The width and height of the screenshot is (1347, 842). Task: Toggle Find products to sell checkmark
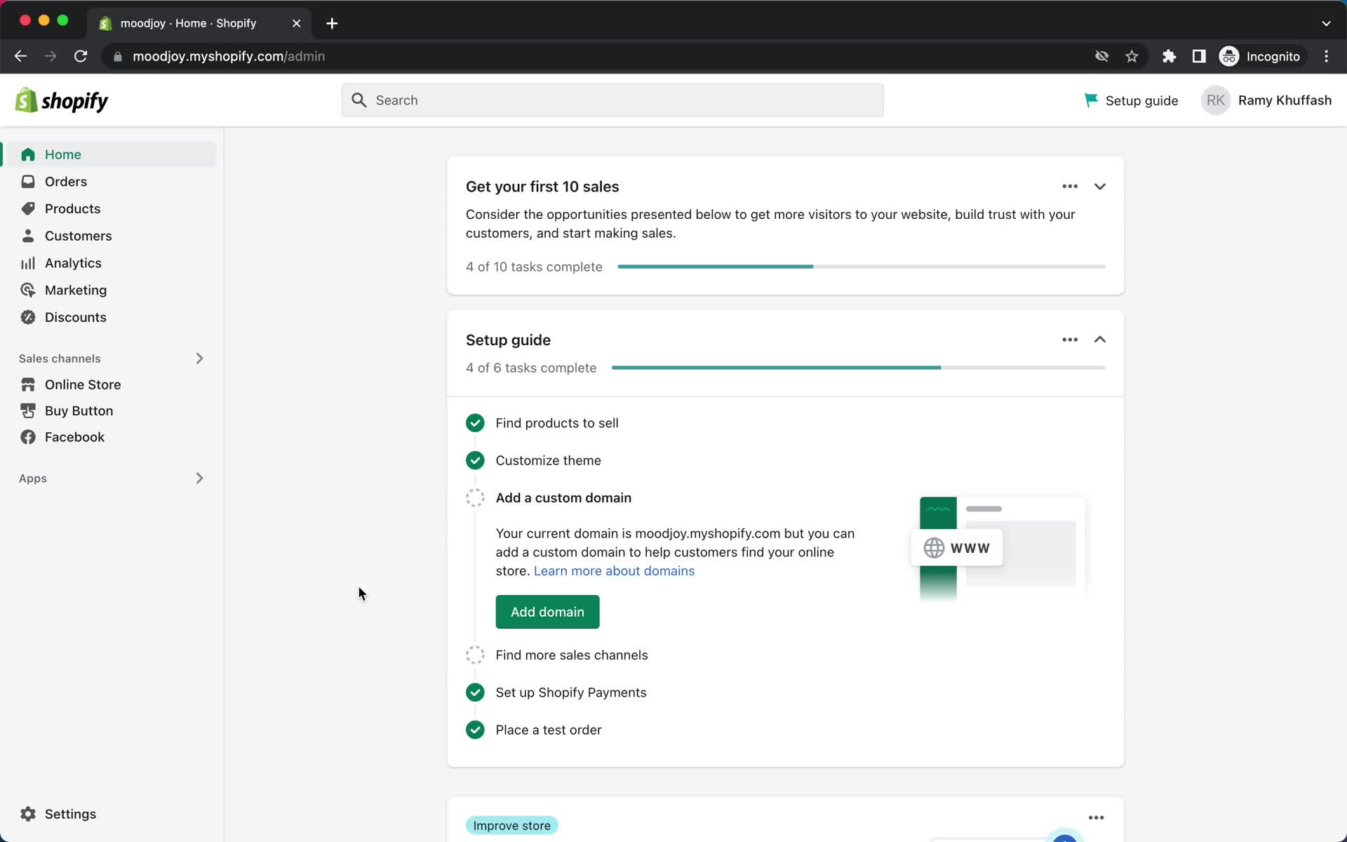[475, 423]
